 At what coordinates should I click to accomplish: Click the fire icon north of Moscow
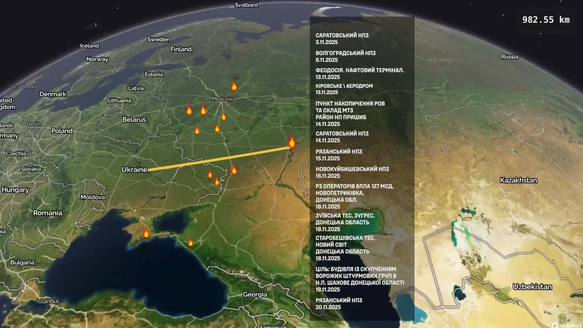pos(234,86)
